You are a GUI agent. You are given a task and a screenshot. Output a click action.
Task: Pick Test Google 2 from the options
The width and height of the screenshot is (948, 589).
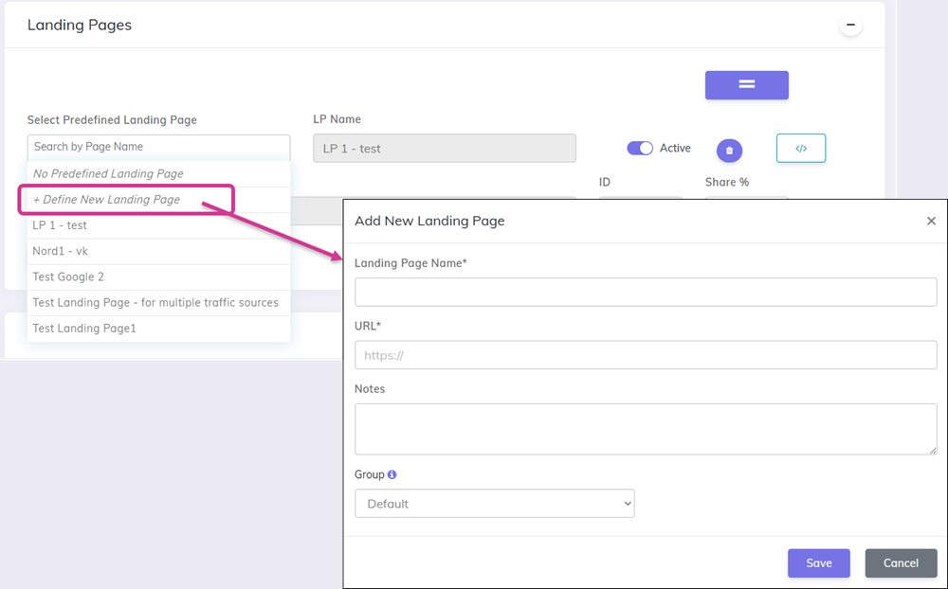tap(66, 277)
